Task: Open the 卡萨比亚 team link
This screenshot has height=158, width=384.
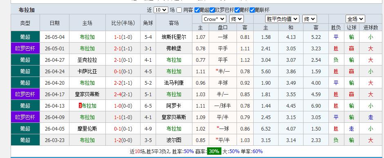Action: 87,71
